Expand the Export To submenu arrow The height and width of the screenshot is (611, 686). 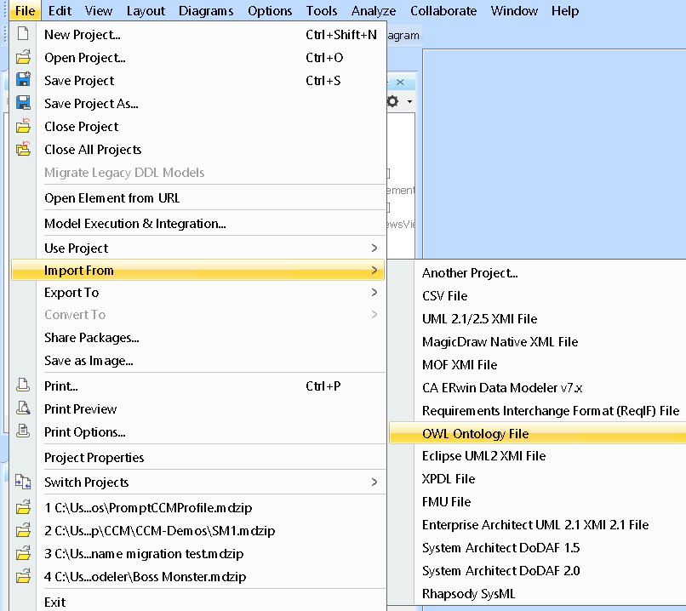pyautogui.click(x=374, y=293)
